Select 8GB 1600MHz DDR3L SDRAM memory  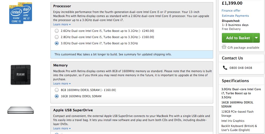(x=57, y=90)
